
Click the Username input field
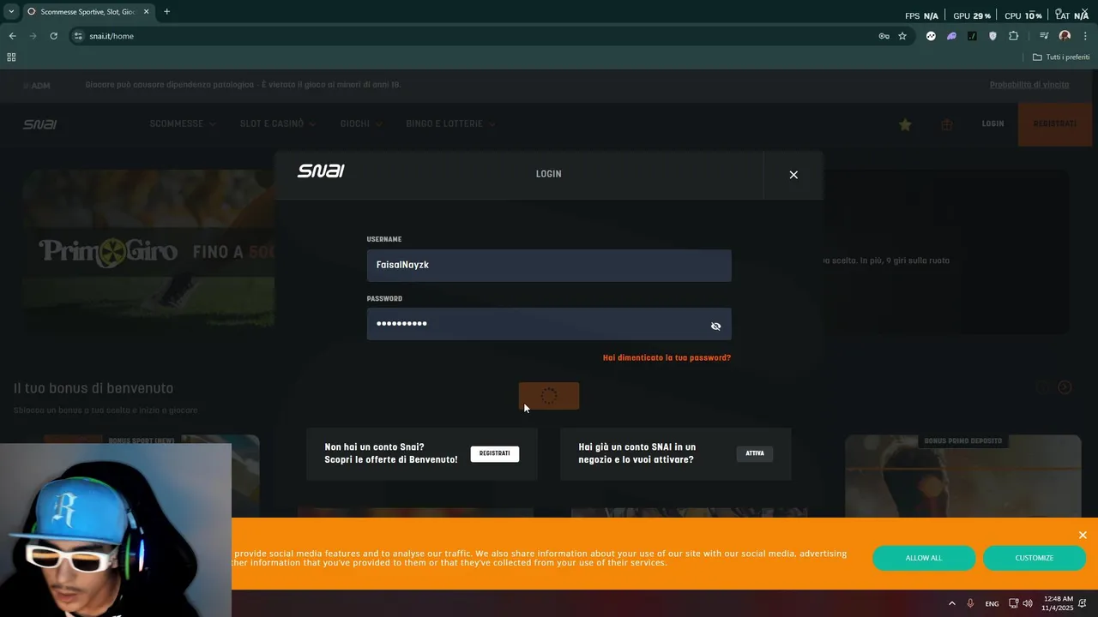point(549,266)
